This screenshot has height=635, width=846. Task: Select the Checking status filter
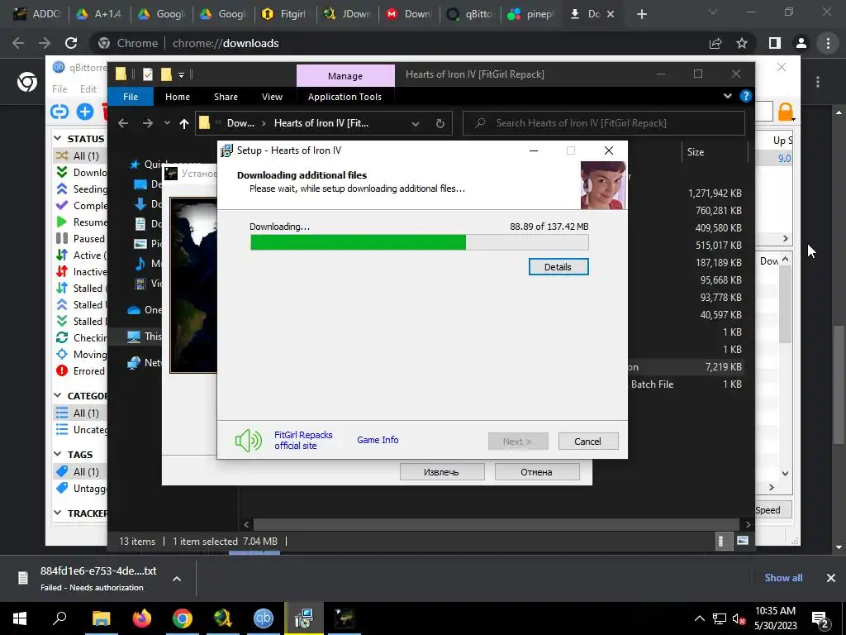click(80, 338)
